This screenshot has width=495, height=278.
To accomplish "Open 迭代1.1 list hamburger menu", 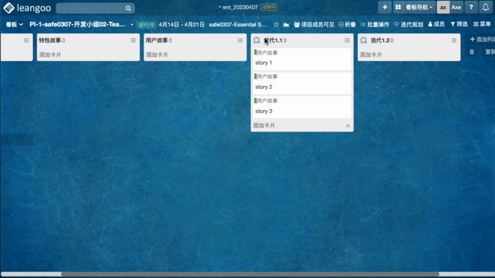I will pos(347,41).
